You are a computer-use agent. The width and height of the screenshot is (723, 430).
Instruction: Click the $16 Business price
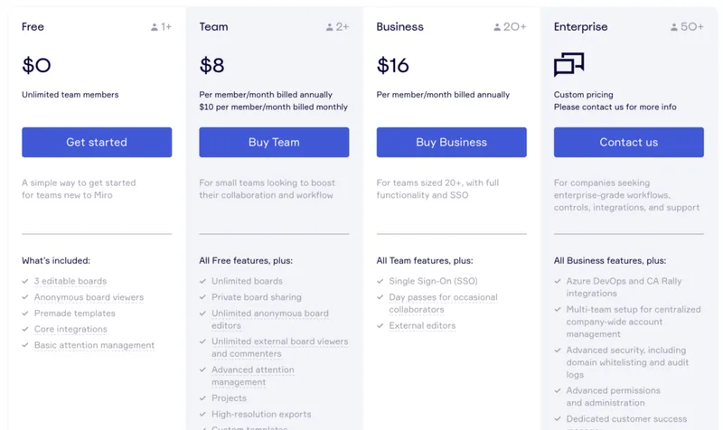pyautogui.click(x=393, y=65)
